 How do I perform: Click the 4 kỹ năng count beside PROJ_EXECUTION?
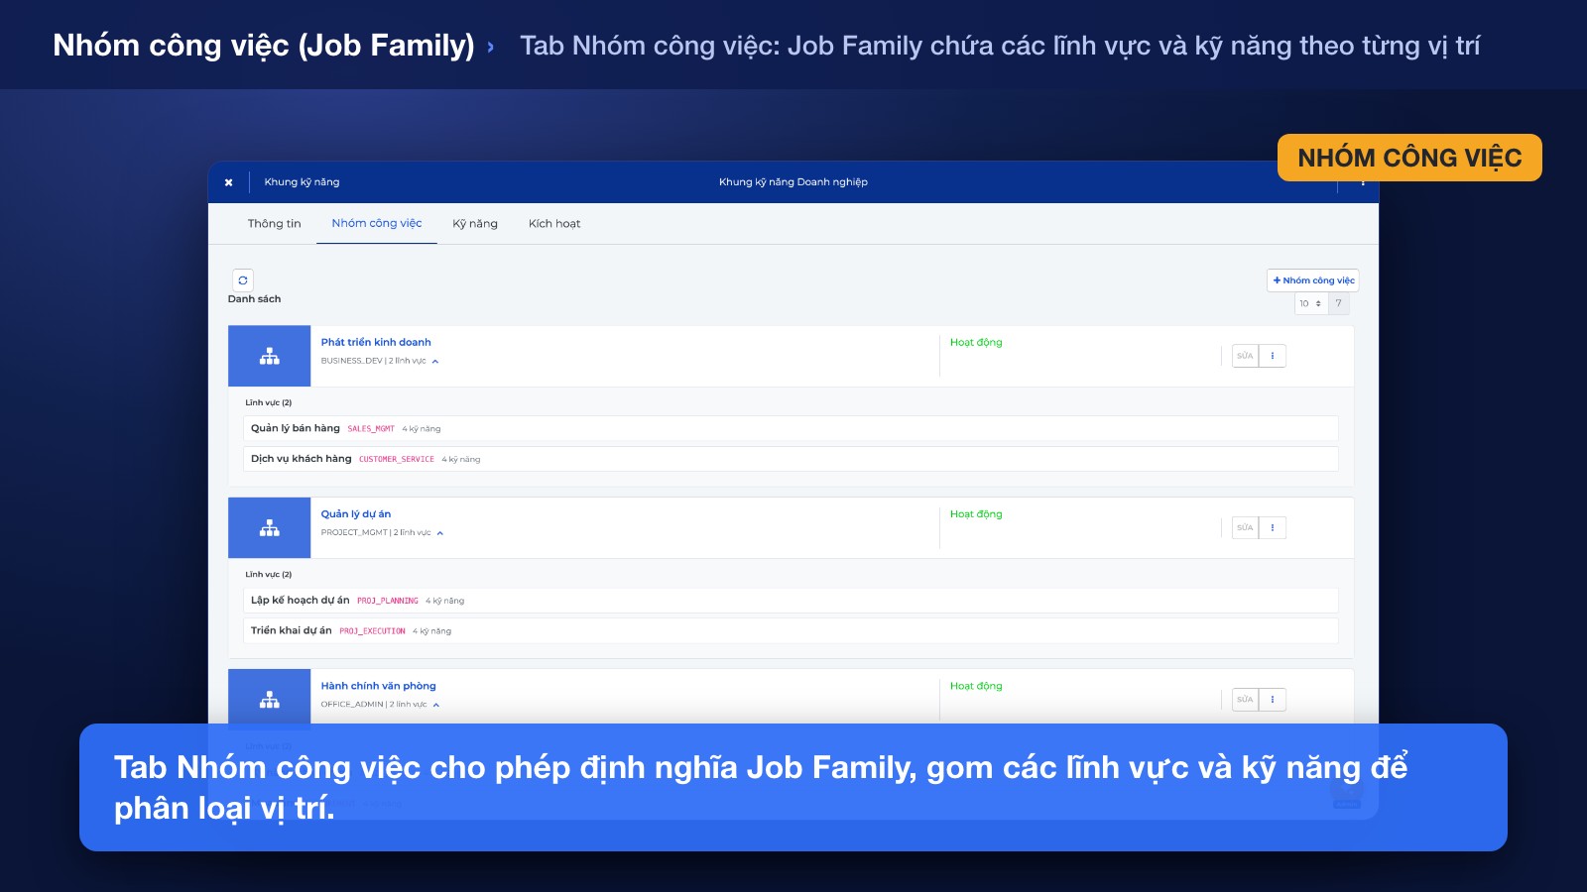tap(431, 631)
